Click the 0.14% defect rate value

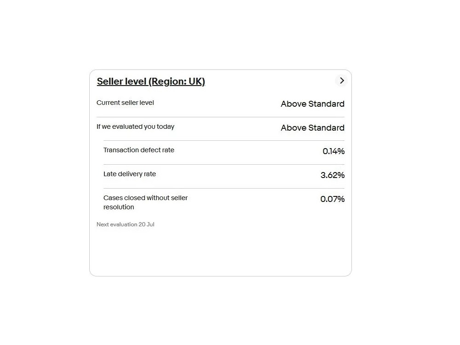click(333, 151)
